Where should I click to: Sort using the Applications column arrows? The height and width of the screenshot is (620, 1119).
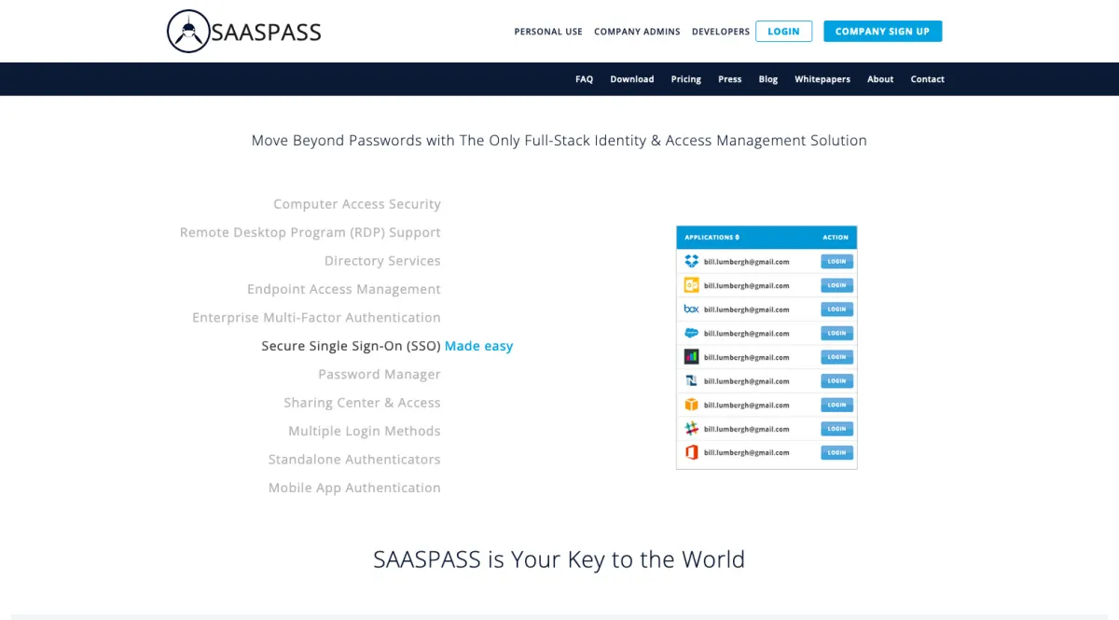pos(737,238)
